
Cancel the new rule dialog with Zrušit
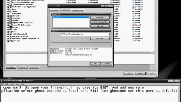pyautogui.click(x=107, y=64)
